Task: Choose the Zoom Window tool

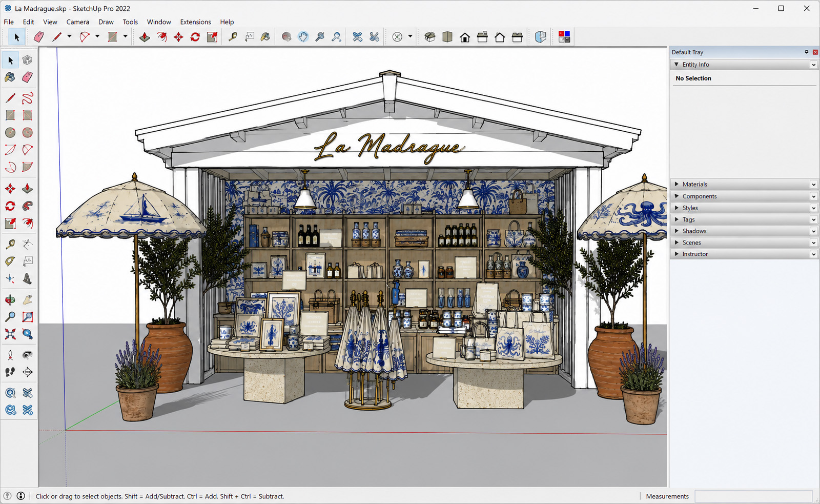Action: tap(27, 317)
